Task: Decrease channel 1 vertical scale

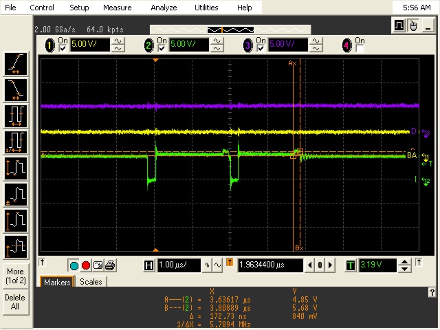Action: point(118,49)
